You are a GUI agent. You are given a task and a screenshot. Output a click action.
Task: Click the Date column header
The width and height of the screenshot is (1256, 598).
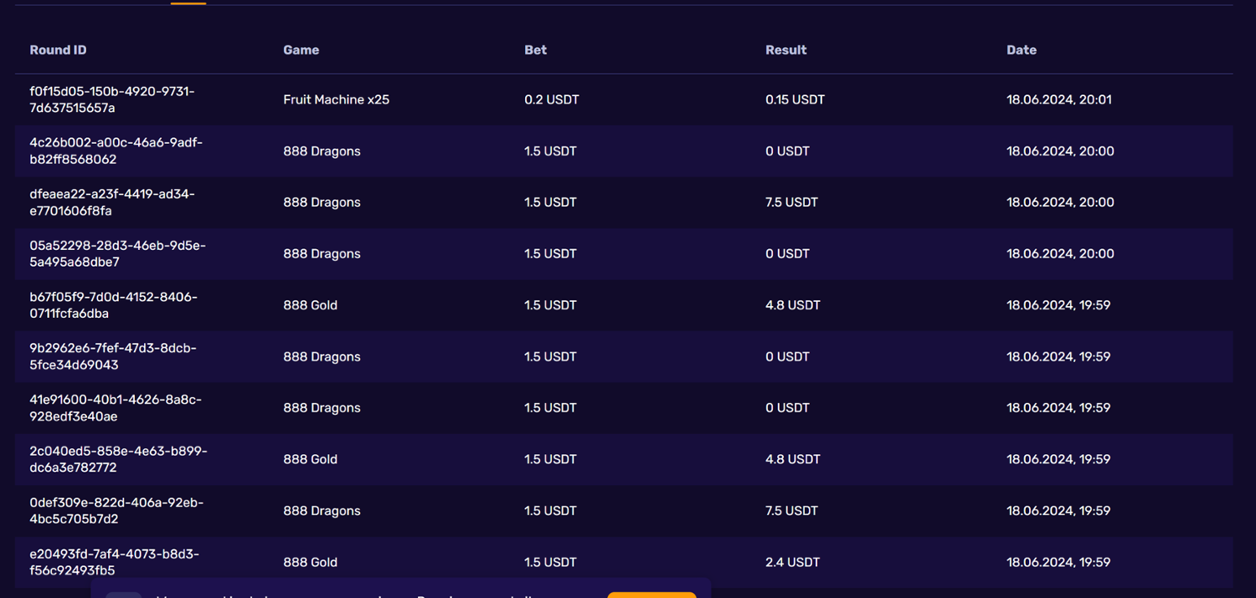(1022, 50)
